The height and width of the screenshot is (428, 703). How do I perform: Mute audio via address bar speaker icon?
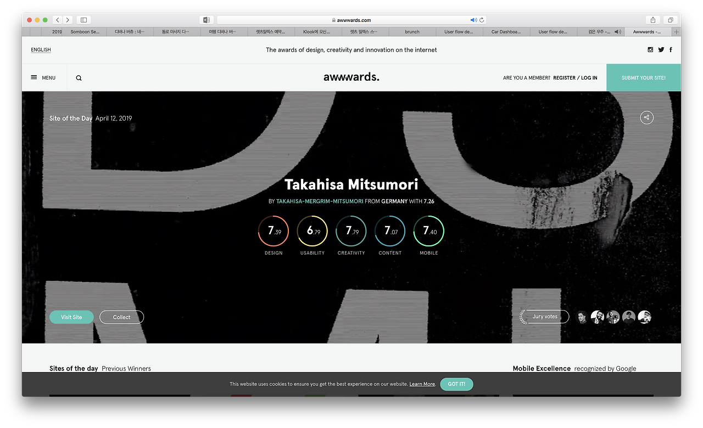pos(473,20)
